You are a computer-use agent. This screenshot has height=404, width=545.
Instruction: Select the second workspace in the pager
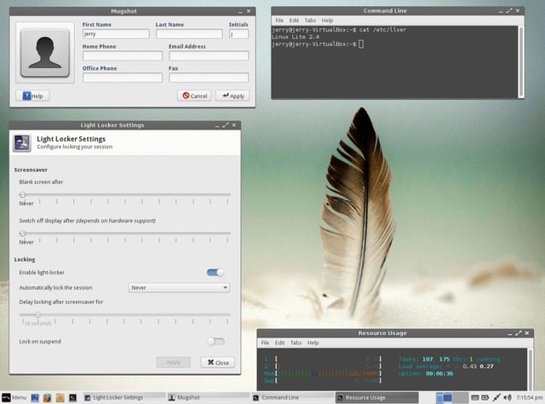(x=460, y=397)
